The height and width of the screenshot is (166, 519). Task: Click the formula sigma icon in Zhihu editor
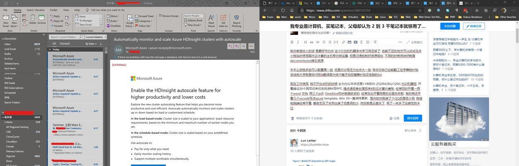point(362,42)
